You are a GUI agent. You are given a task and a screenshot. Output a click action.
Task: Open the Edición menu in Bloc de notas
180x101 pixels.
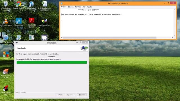(71, 7)
